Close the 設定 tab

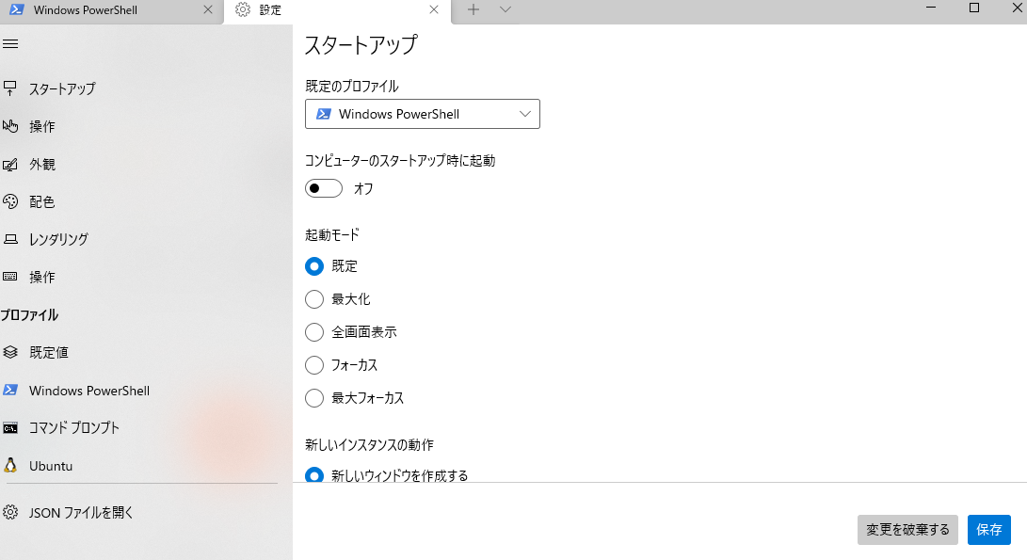[x=434, y=9]
